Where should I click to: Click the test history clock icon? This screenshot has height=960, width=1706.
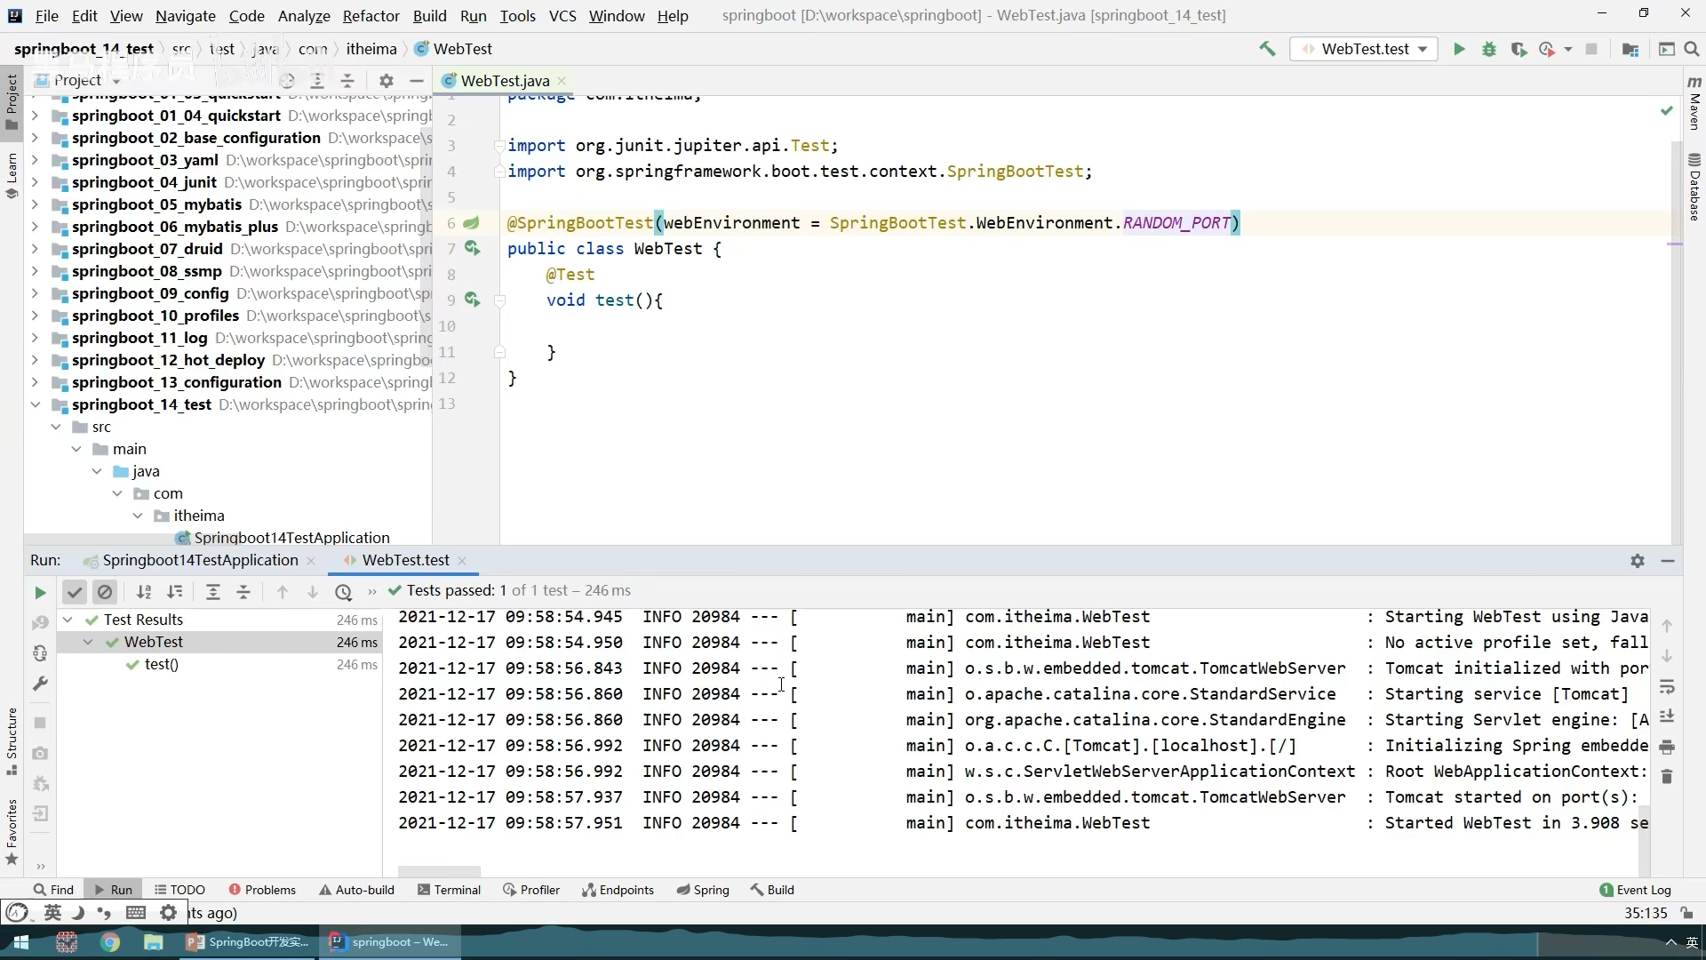pos(344,592)
